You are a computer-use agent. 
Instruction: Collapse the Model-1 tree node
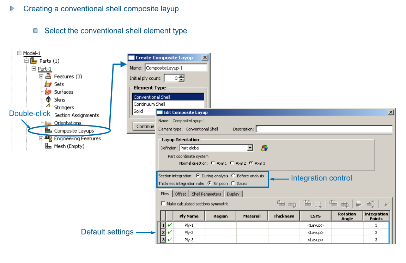click(x=19, y=53)
